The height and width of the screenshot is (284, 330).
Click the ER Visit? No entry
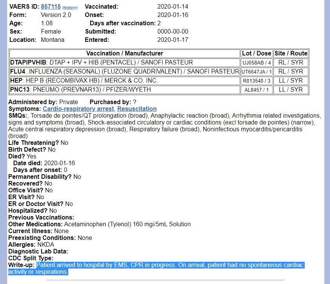[x=26, y=197]
